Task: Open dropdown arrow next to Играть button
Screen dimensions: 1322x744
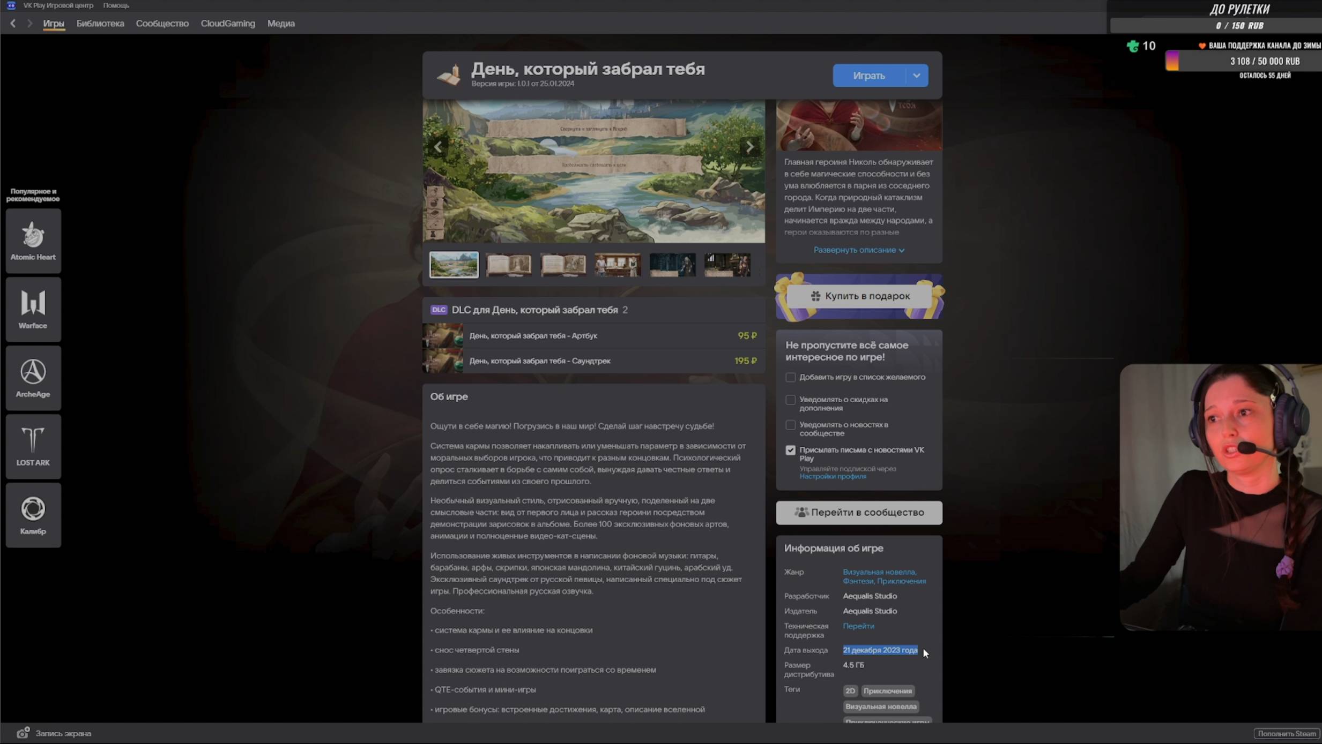Action: point(916,76)
